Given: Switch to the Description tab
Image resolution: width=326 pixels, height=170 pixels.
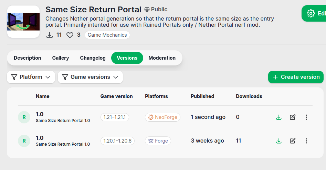Looking at the screenshot, I should [x=28, y=58].
